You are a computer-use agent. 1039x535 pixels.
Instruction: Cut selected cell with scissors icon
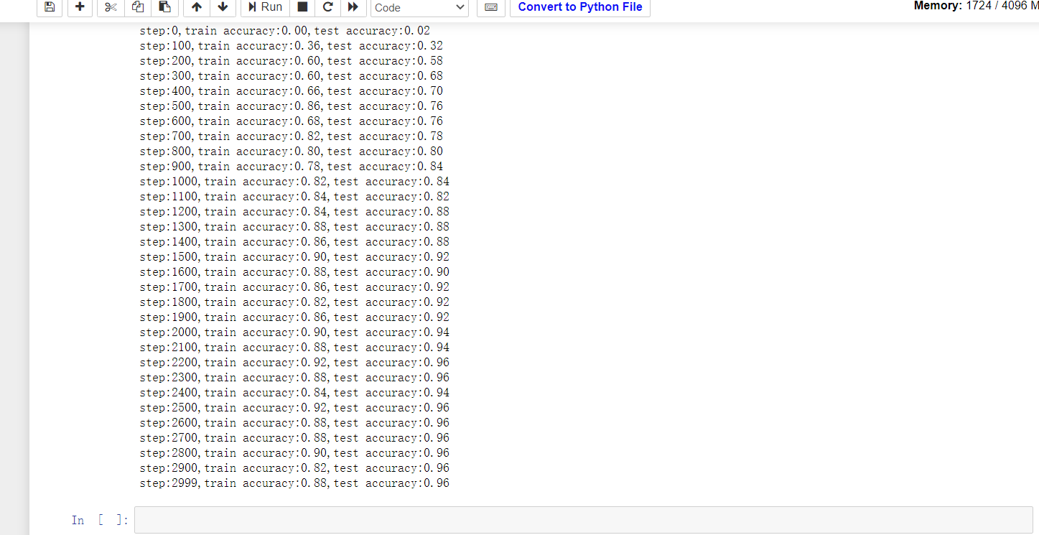(x=110, y=7)
